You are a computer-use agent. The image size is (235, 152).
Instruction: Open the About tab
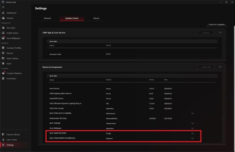pos(96,18)
